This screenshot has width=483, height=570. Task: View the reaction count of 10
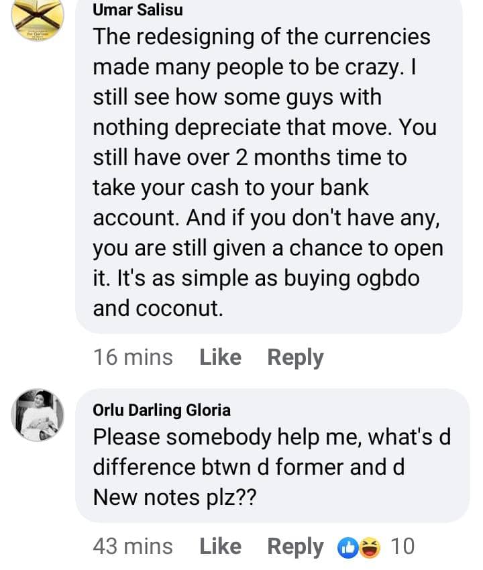(x=402, y=547)
